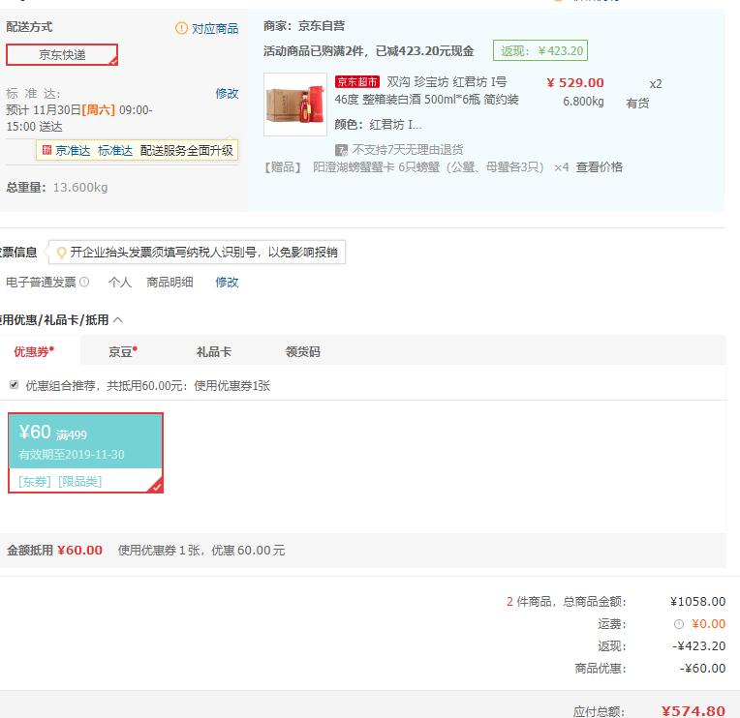Click the 对应商品 info icon
740x718 pixels.
coord(181,28)
